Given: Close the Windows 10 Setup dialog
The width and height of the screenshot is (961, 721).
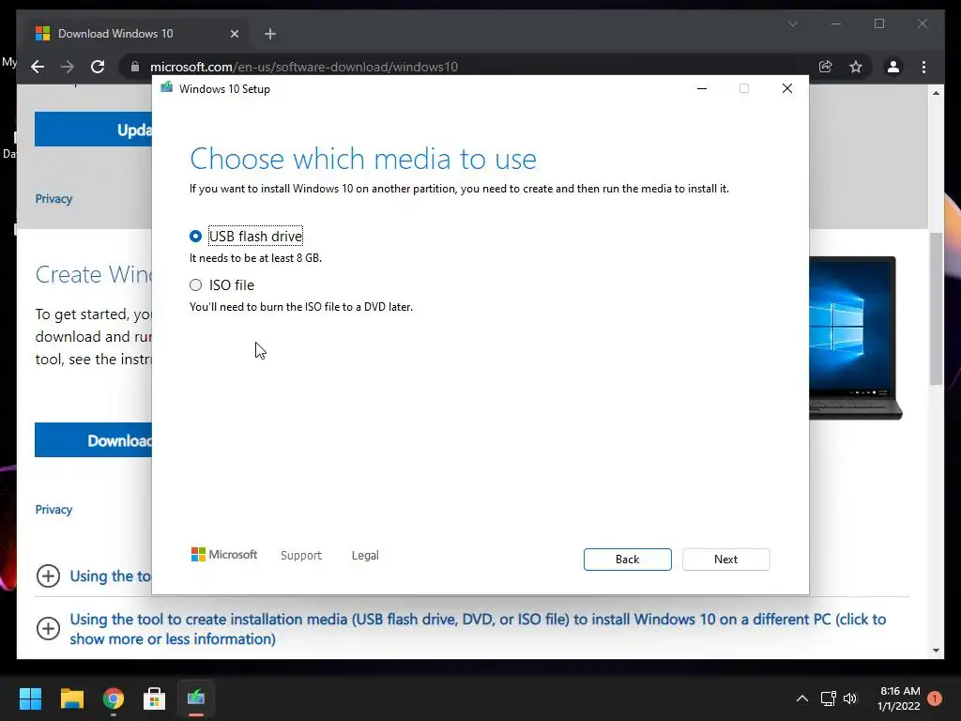Looking at the screenshot, I should point(787,89).
